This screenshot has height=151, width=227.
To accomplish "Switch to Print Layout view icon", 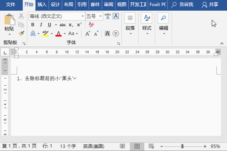I will click(x=137, y=146).
